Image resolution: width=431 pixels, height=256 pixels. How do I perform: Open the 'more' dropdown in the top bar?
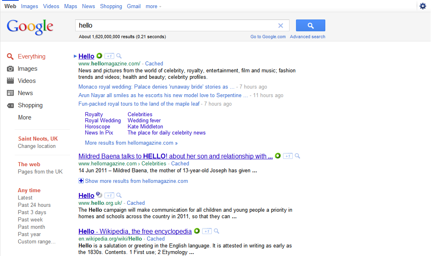coord(153,7)
